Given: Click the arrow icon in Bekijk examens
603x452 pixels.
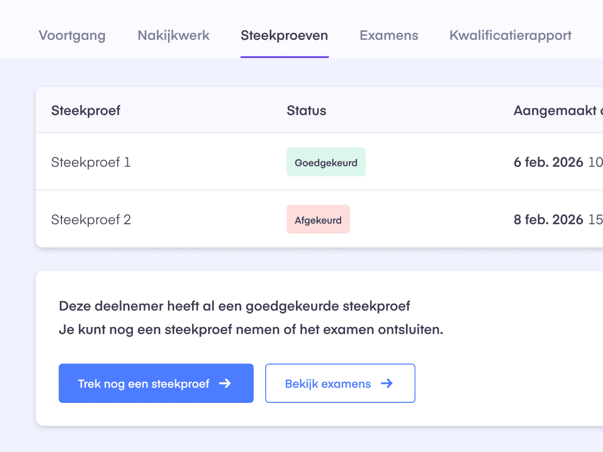Looking at the screenshot, I should coord(386,383).
